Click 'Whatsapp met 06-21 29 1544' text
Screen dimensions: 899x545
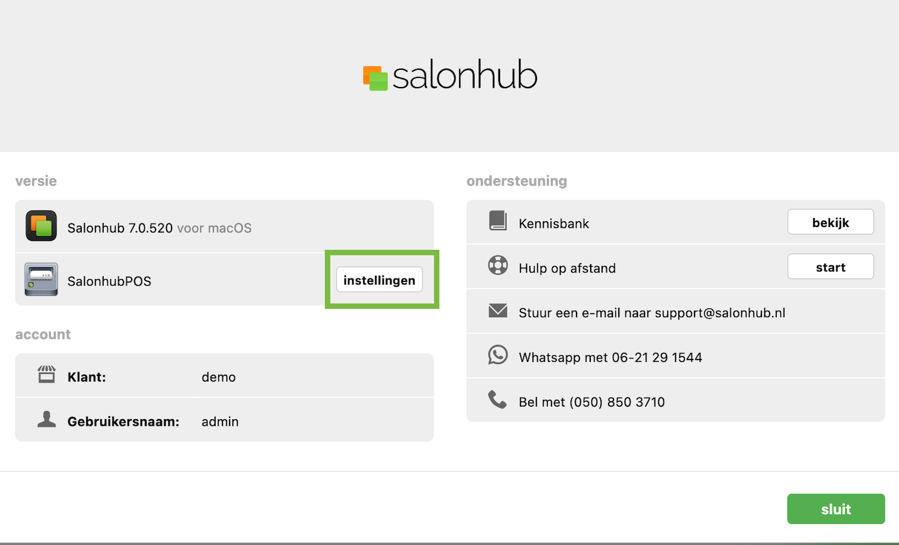pos(610,357)
